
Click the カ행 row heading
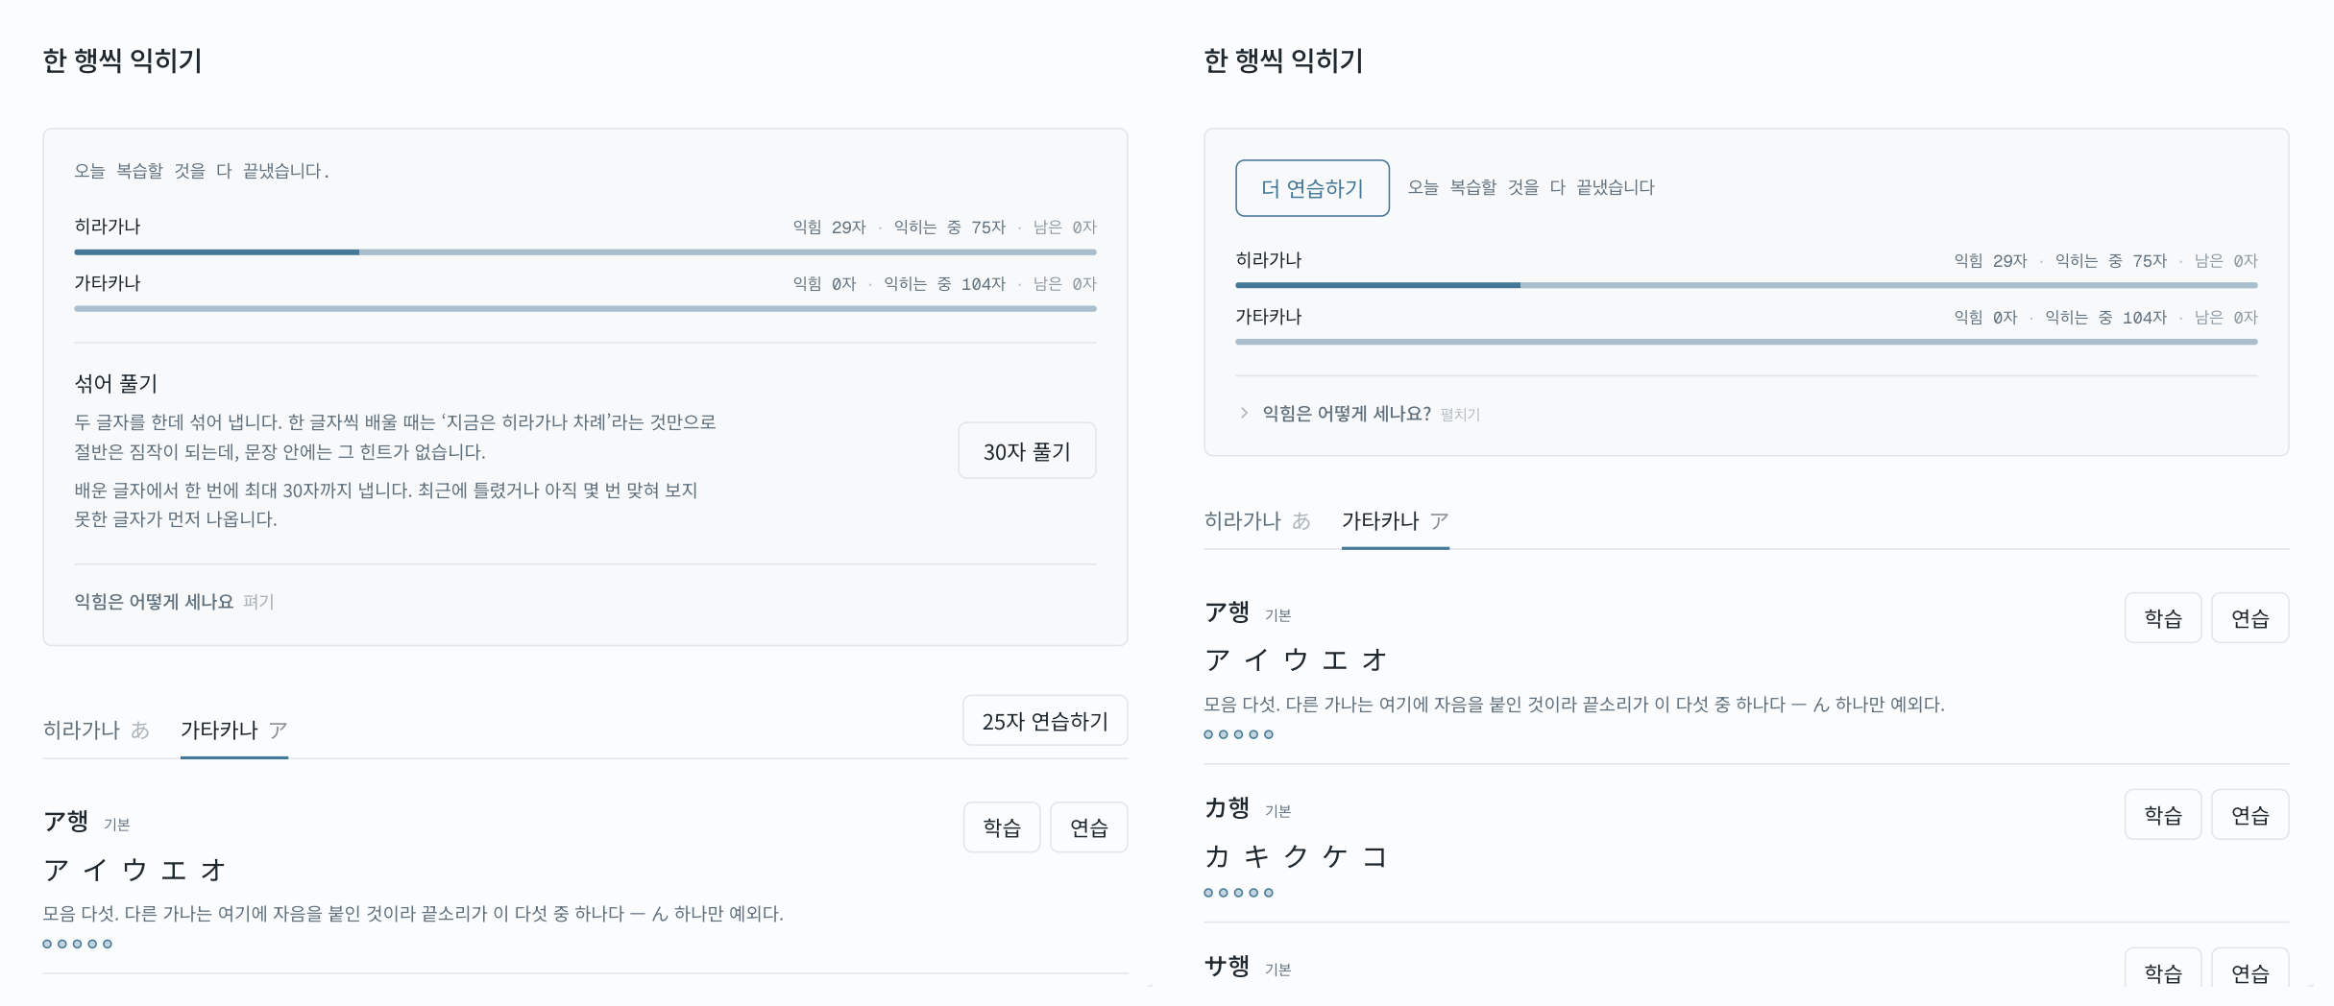1227,808
